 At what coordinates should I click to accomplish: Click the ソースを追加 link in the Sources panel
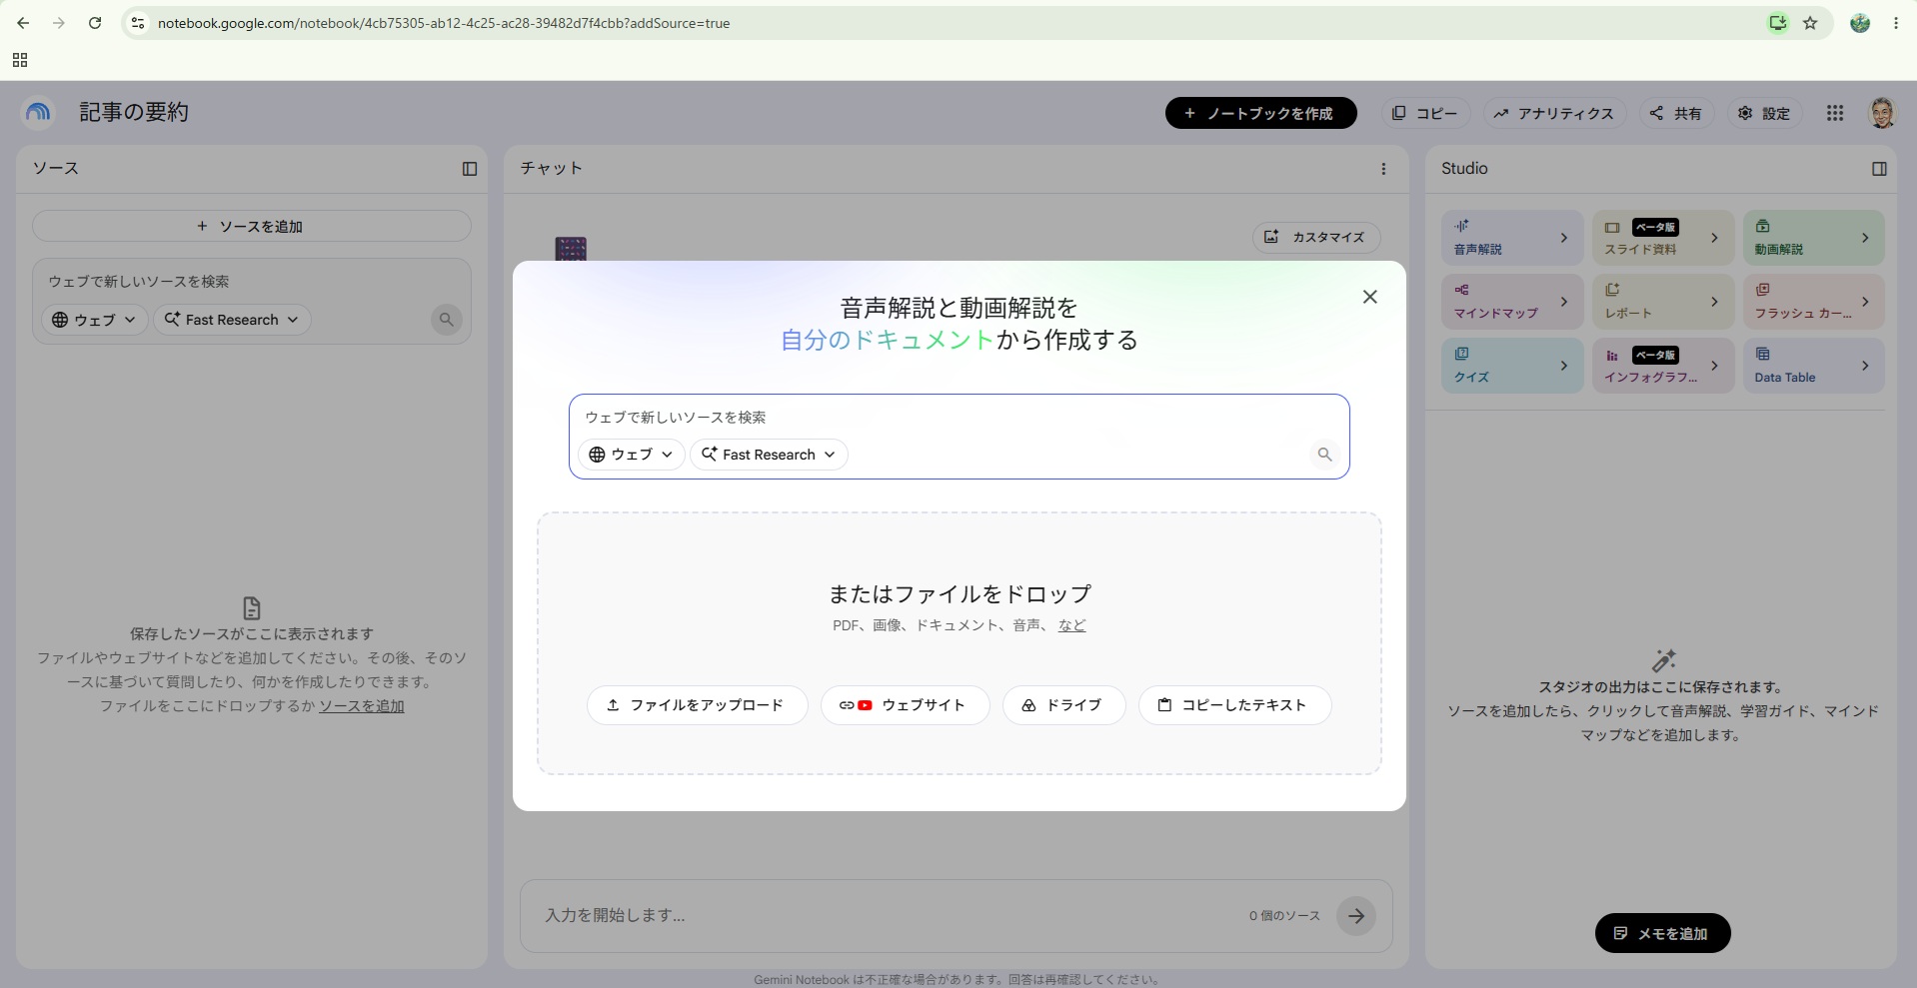(x=362, y=706)
